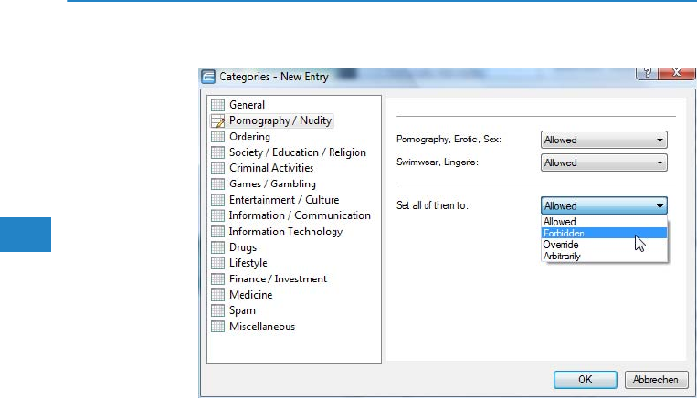Click the grid icon beside Lifestyle
The height and width of the screenshot is (398, 697).
217,263
